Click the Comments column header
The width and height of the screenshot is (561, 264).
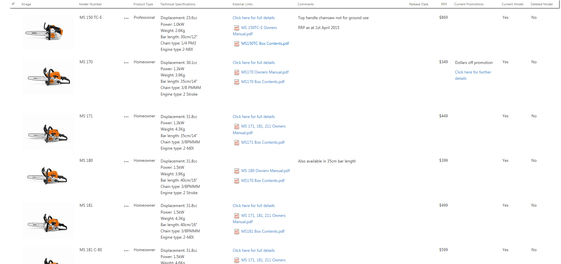tap(306, 4)
